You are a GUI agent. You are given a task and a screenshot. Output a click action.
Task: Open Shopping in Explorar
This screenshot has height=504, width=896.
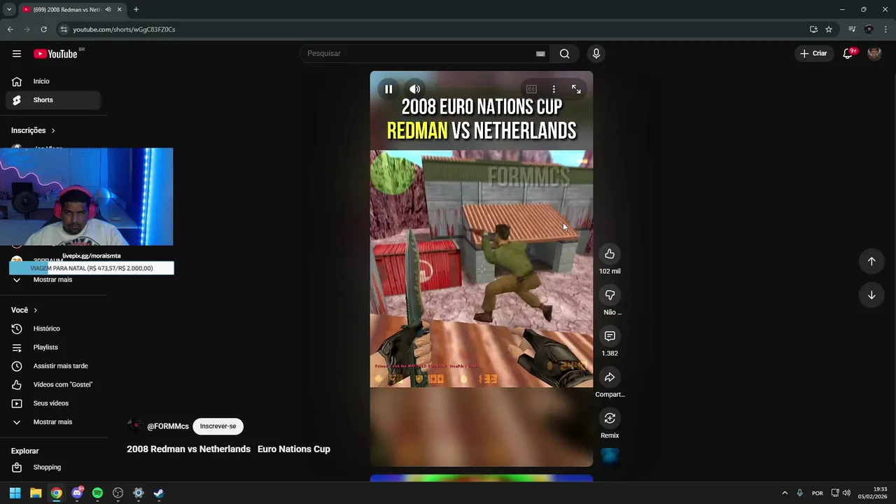click(53, 467)
